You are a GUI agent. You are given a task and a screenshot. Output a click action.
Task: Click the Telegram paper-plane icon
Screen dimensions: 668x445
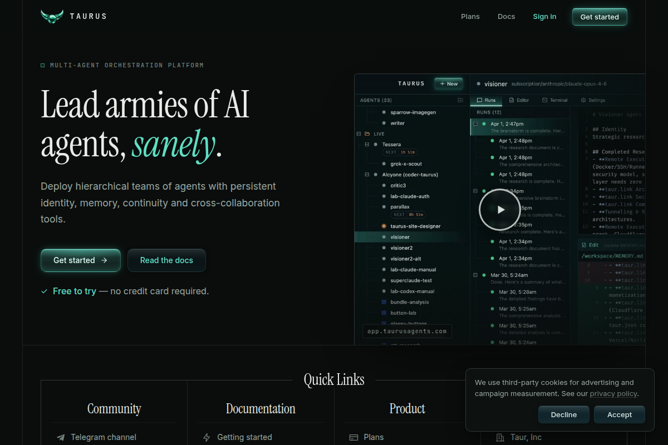point(61,438)
